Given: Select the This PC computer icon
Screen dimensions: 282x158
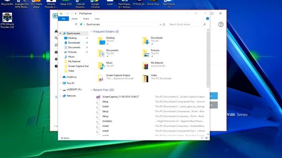Looking at the screenshot, I should (64, 83).
